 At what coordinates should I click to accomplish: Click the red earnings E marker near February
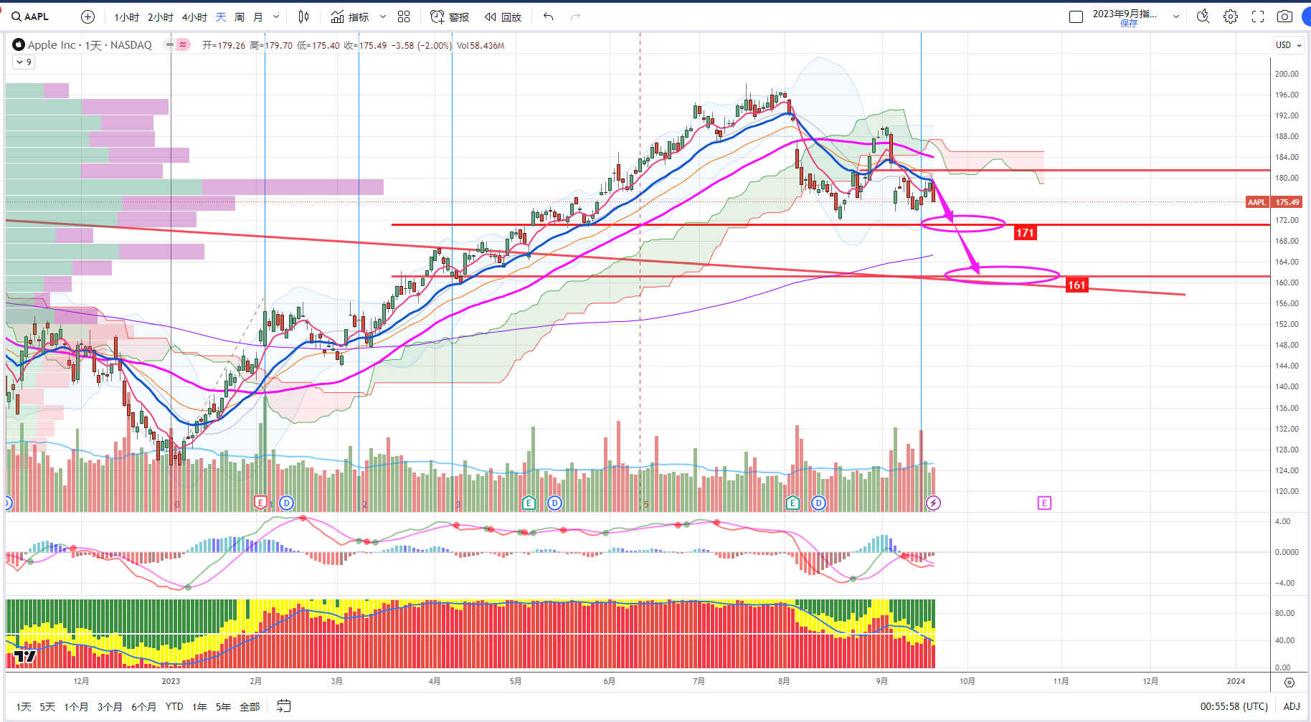click(260, 503)
